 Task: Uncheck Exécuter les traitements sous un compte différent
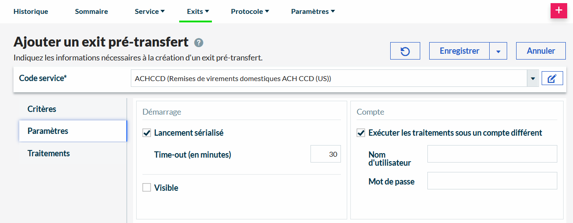pyautogui.click(x=361, y=133)
